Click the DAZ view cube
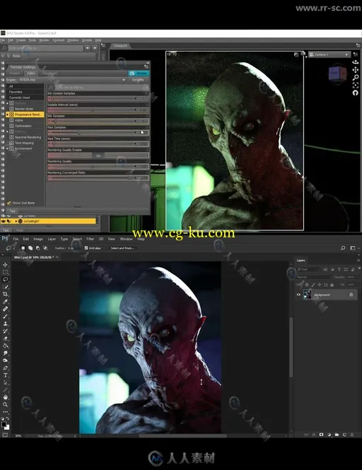The height and width of the screenshot is (470, 362). (x=337, y=73)
